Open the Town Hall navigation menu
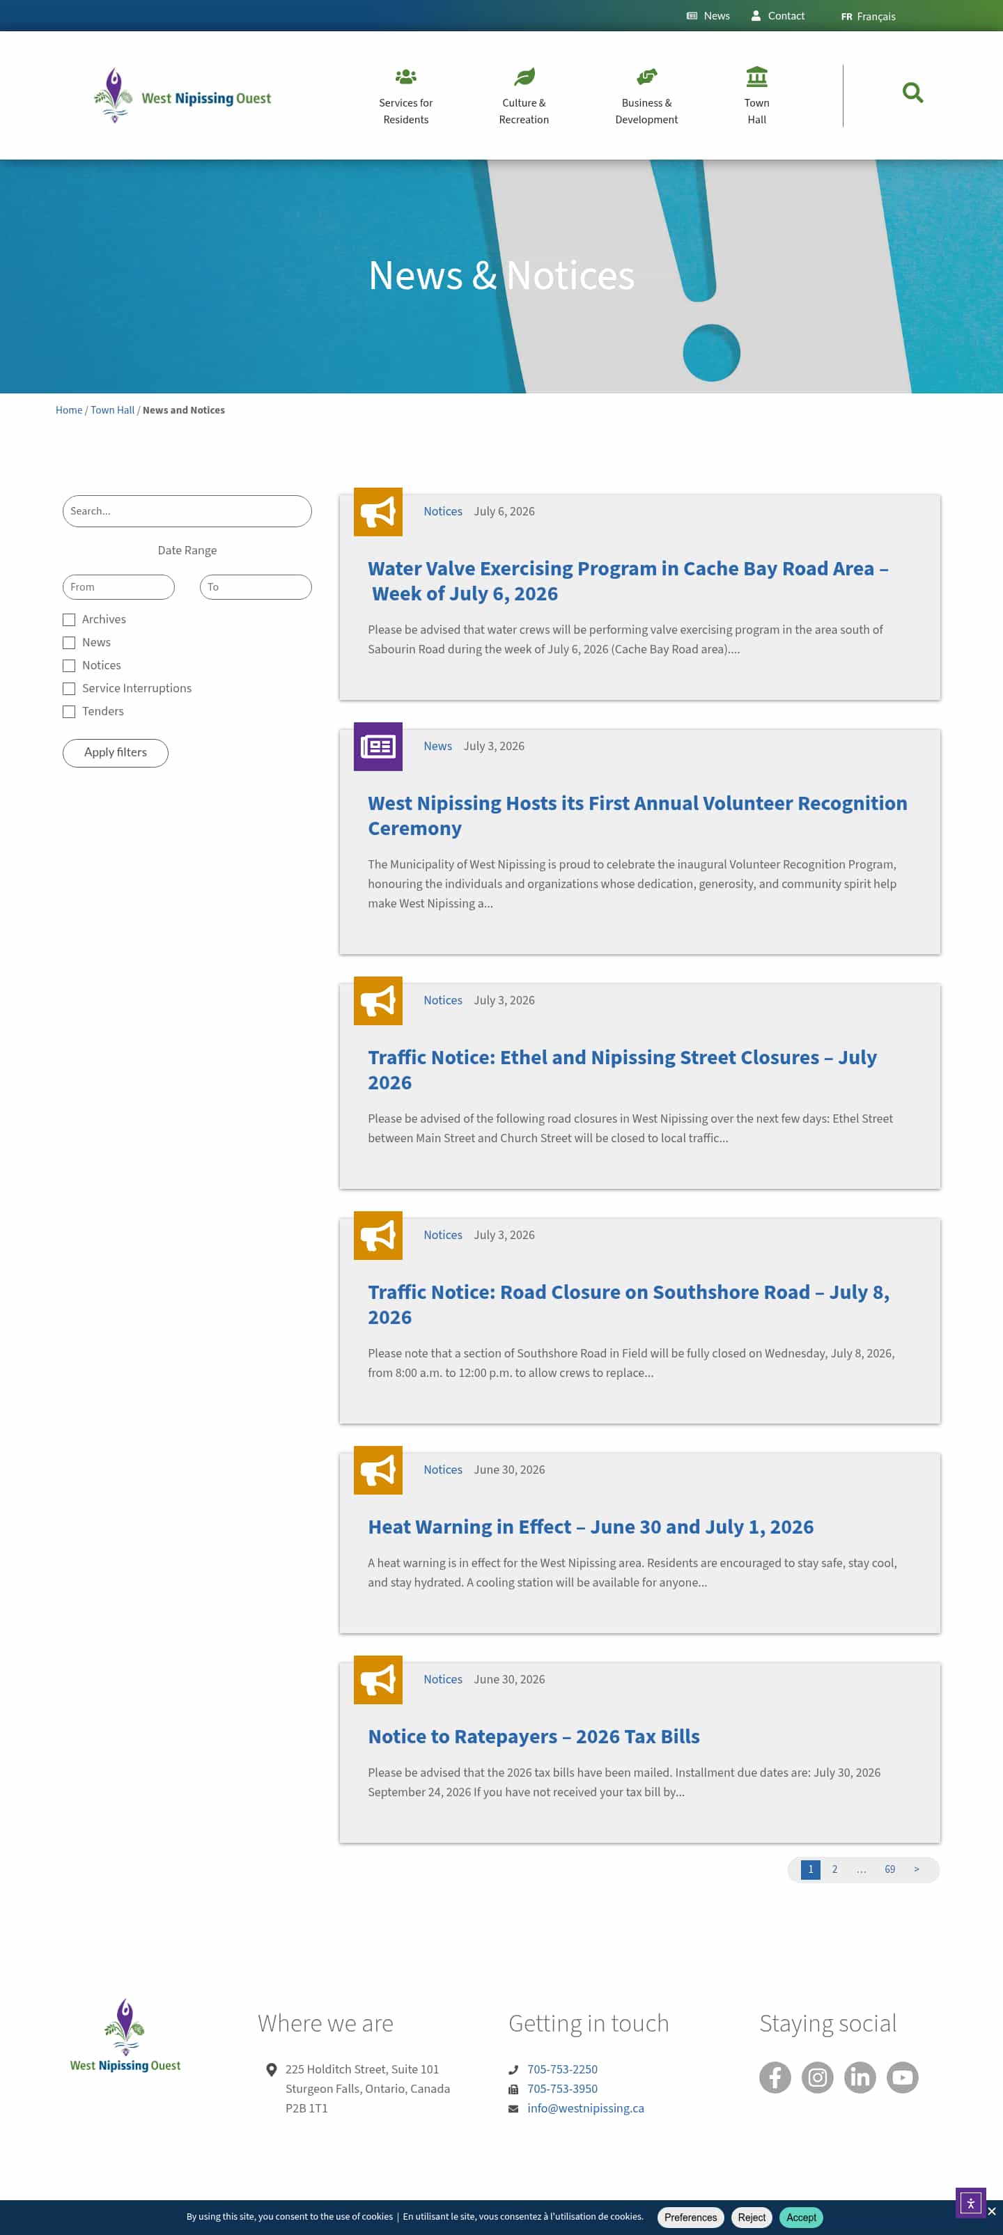 point(756,95)
